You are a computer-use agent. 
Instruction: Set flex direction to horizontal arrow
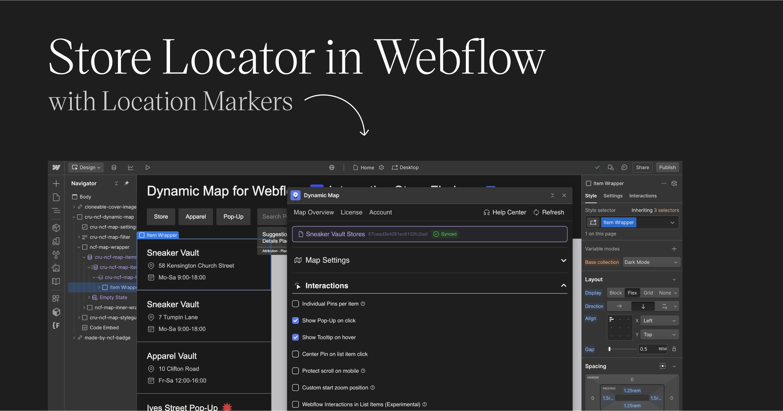(619, 306)
